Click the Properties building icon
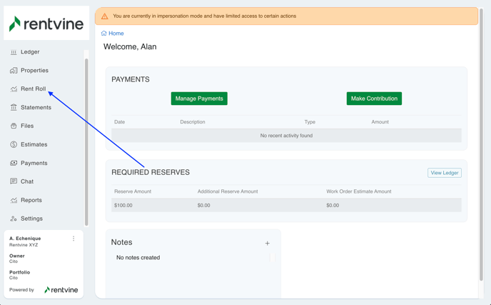 14,71
